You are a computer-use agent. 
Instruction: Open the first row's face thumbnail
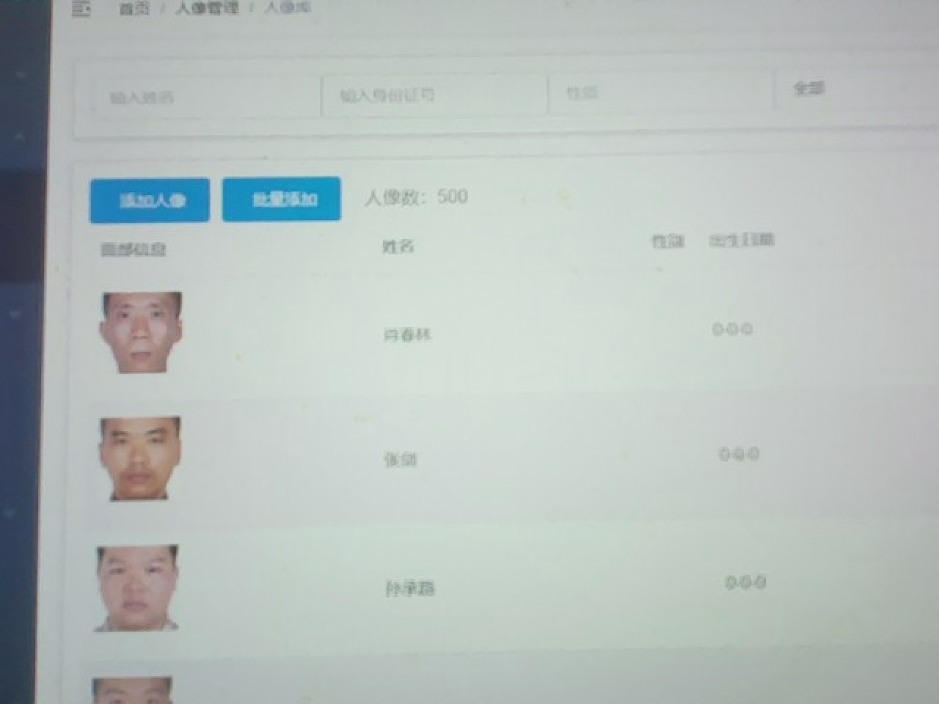point(141,331)
